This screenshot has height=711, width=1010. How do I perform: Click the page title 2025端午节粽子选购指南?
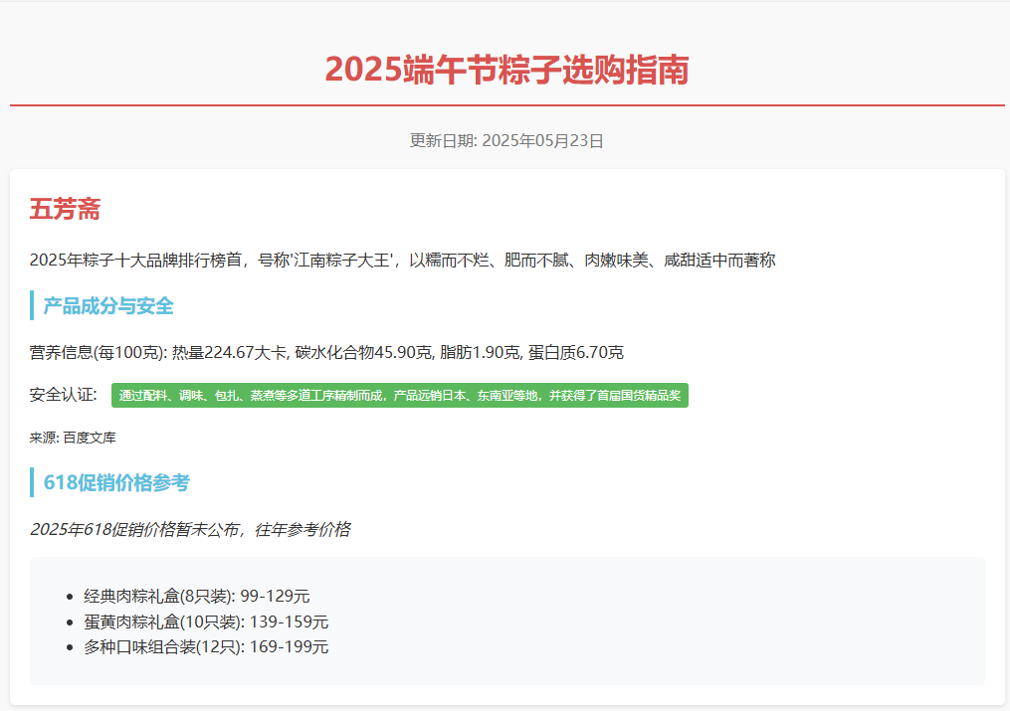point(506,70)
